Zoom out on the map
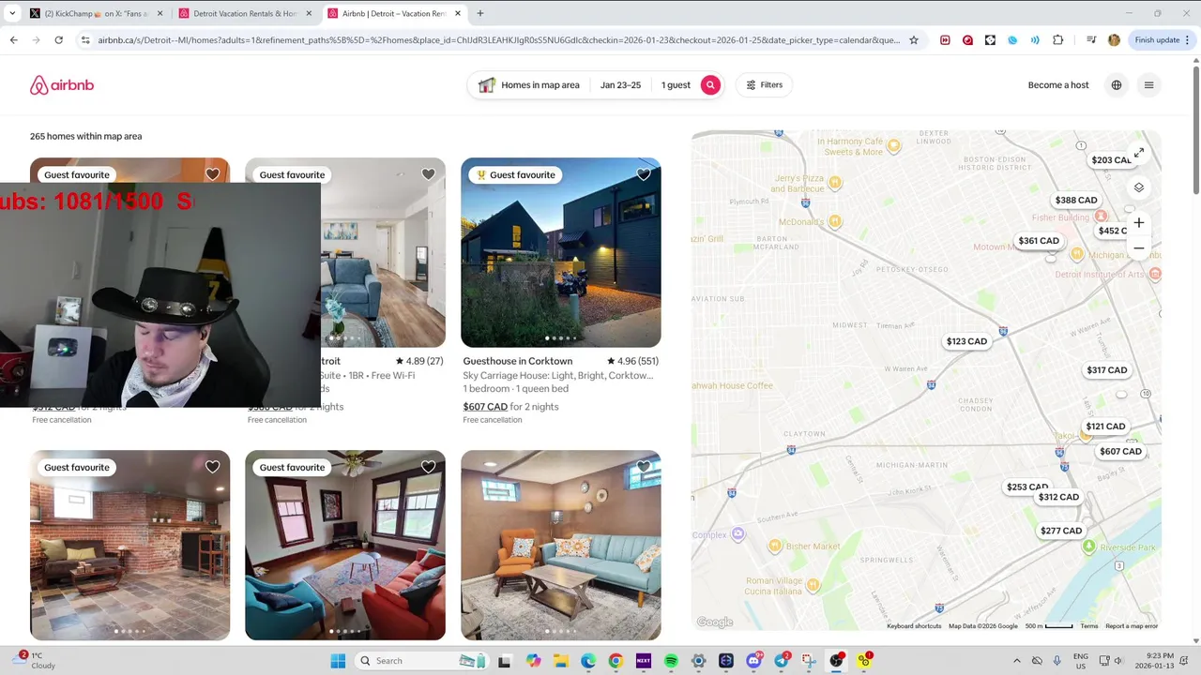This screenshot has height=675, width=1201. pyautogui.click(x=1139, y=248)
